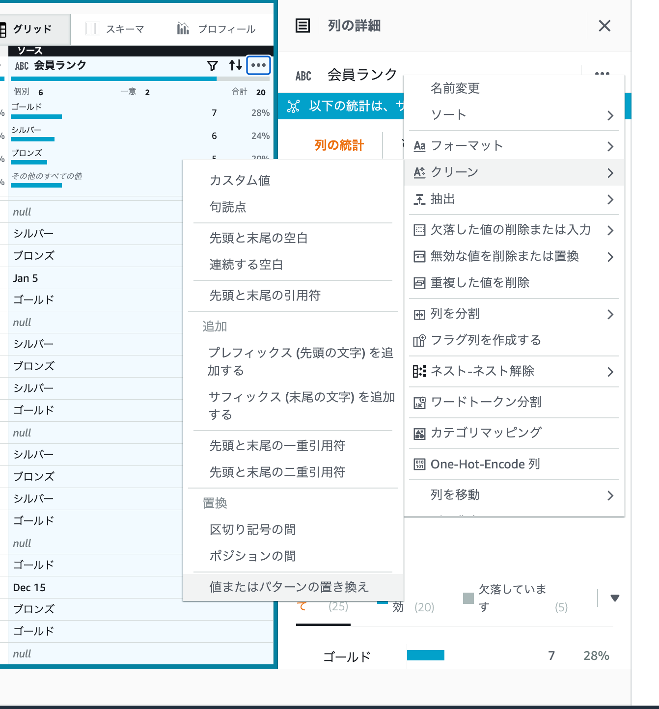Select 名前変更 from the column menu
This screenshot has width=659, height=709.
tap(455, 88)
